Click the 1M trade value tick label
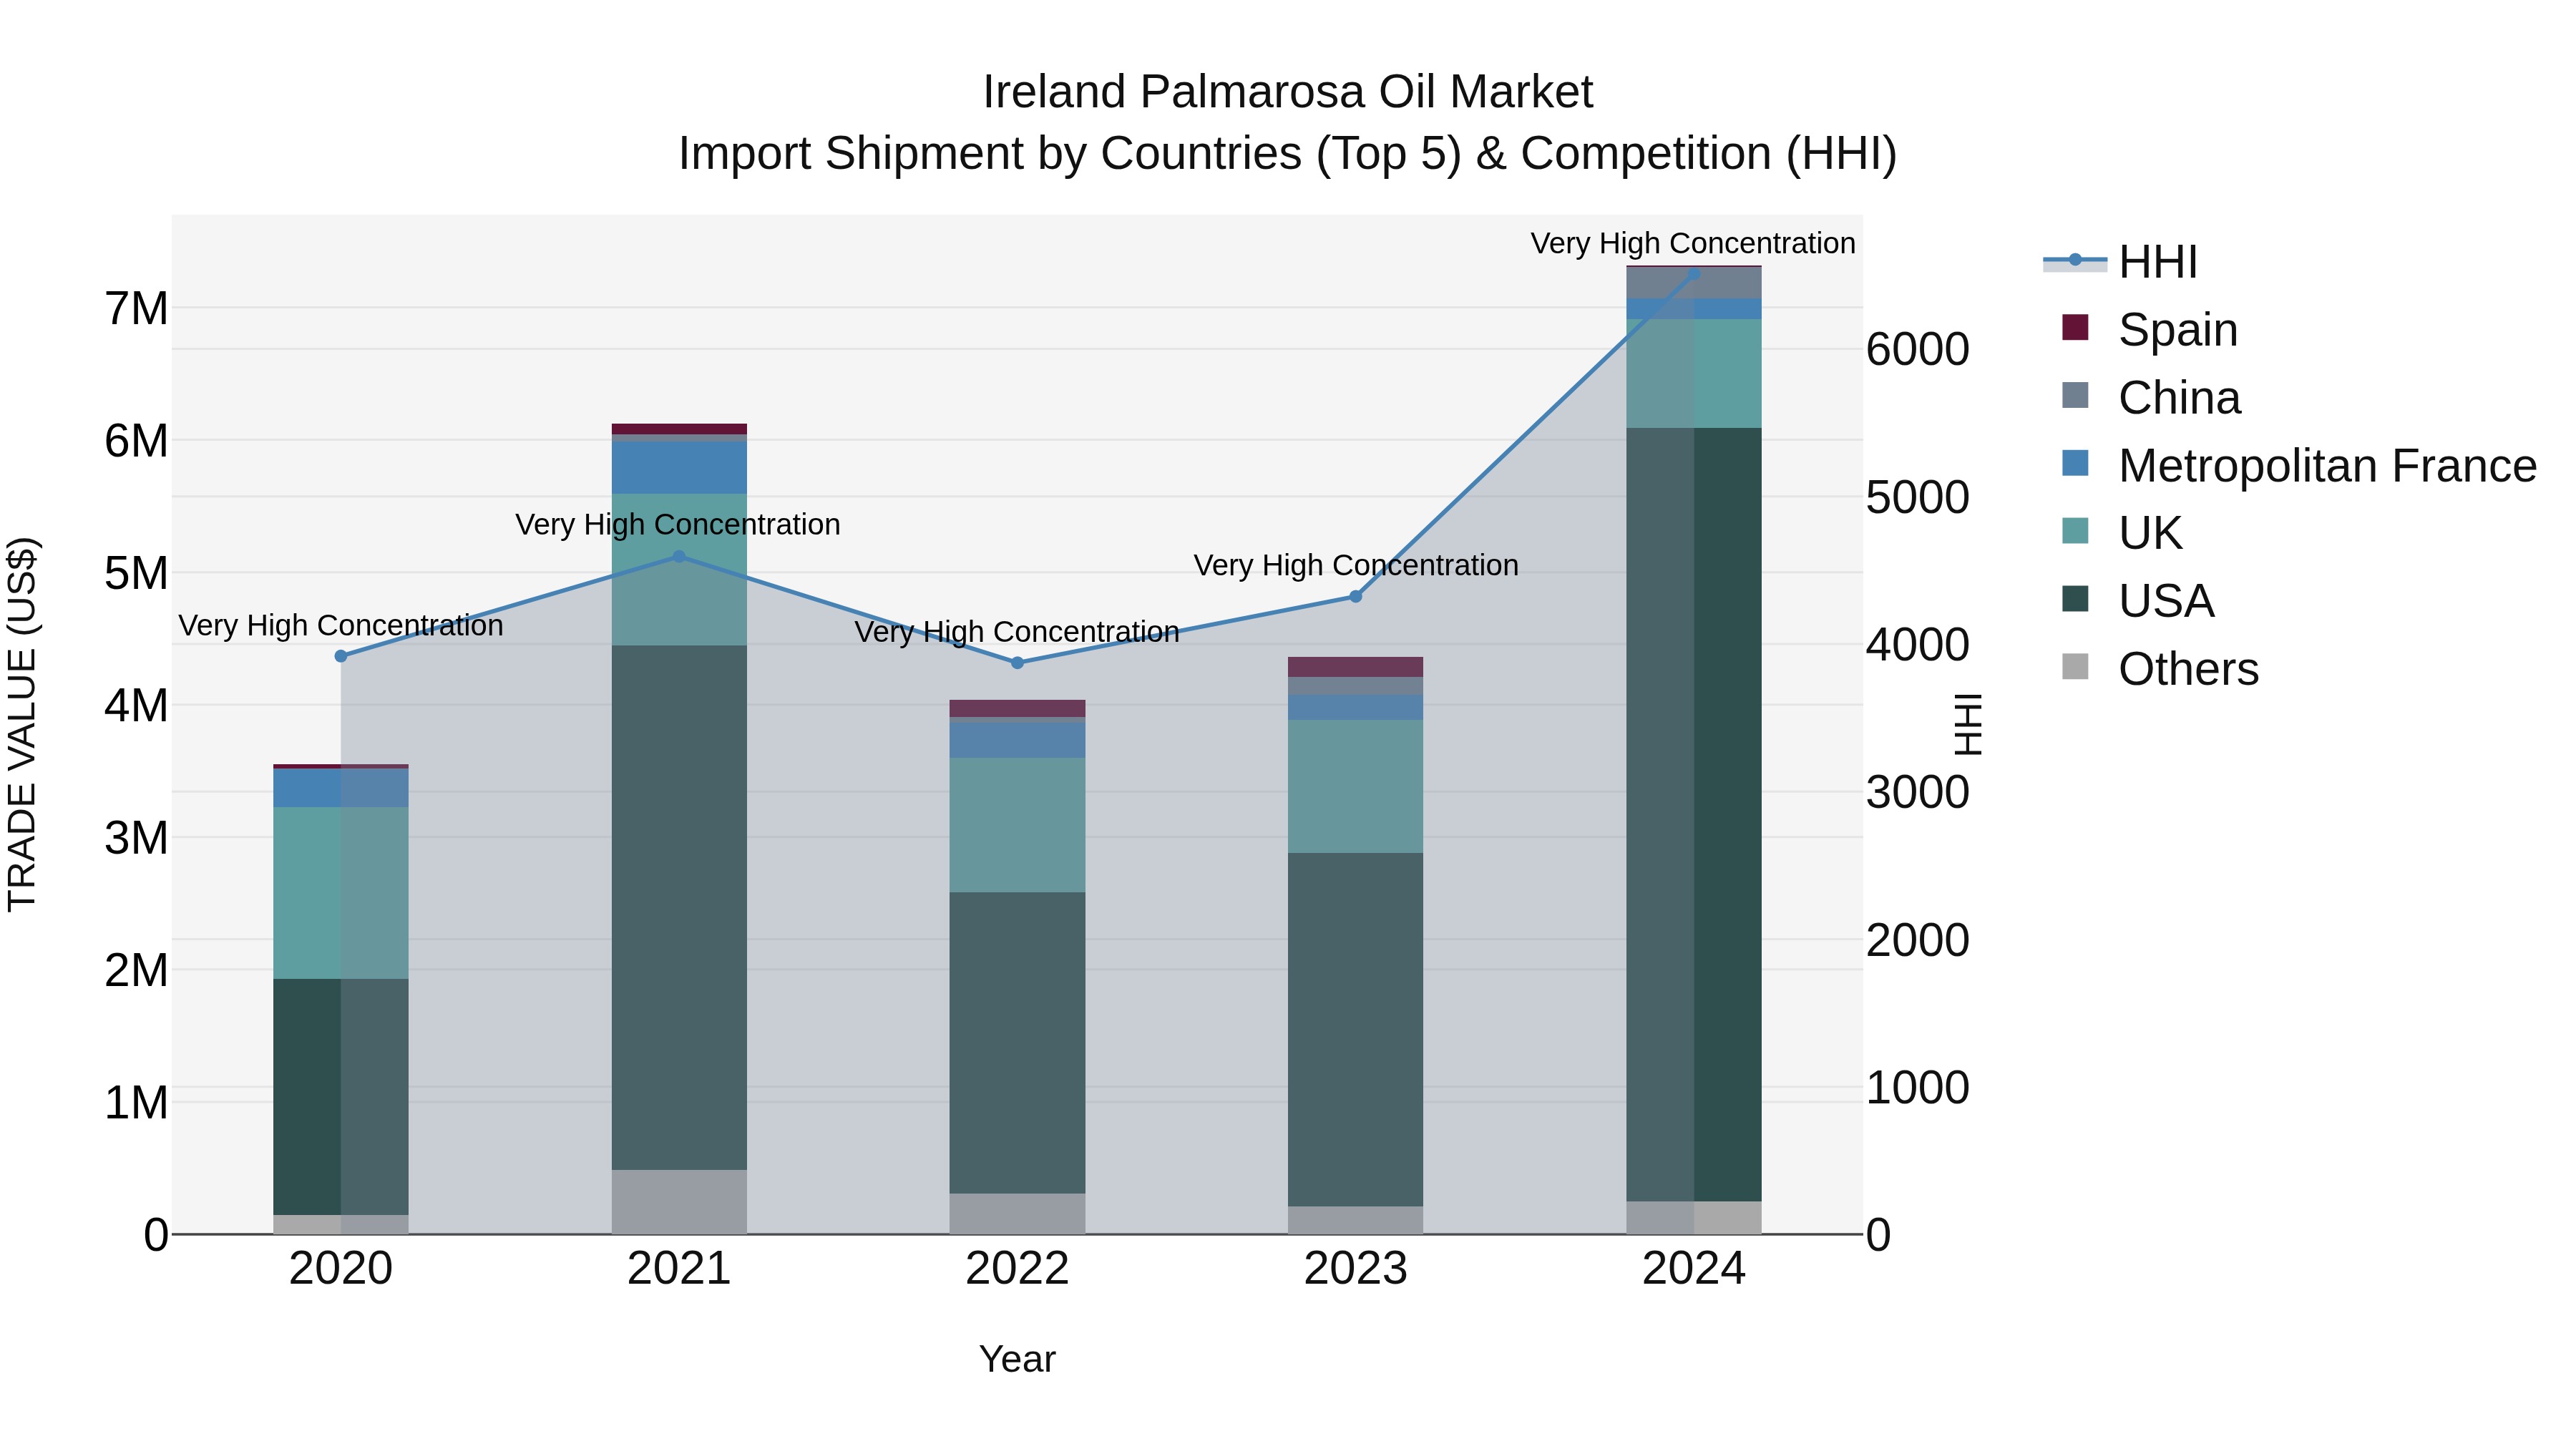 pos(136,1103)
